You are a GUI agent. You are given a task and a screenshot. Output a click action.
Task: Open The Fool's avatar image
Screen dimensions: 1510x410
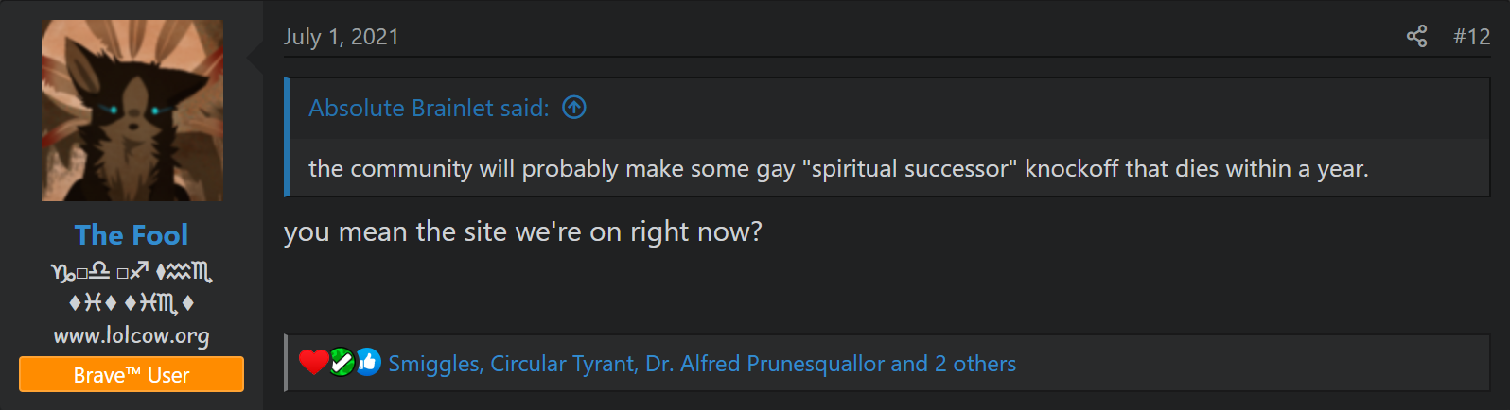click(132, 111)
